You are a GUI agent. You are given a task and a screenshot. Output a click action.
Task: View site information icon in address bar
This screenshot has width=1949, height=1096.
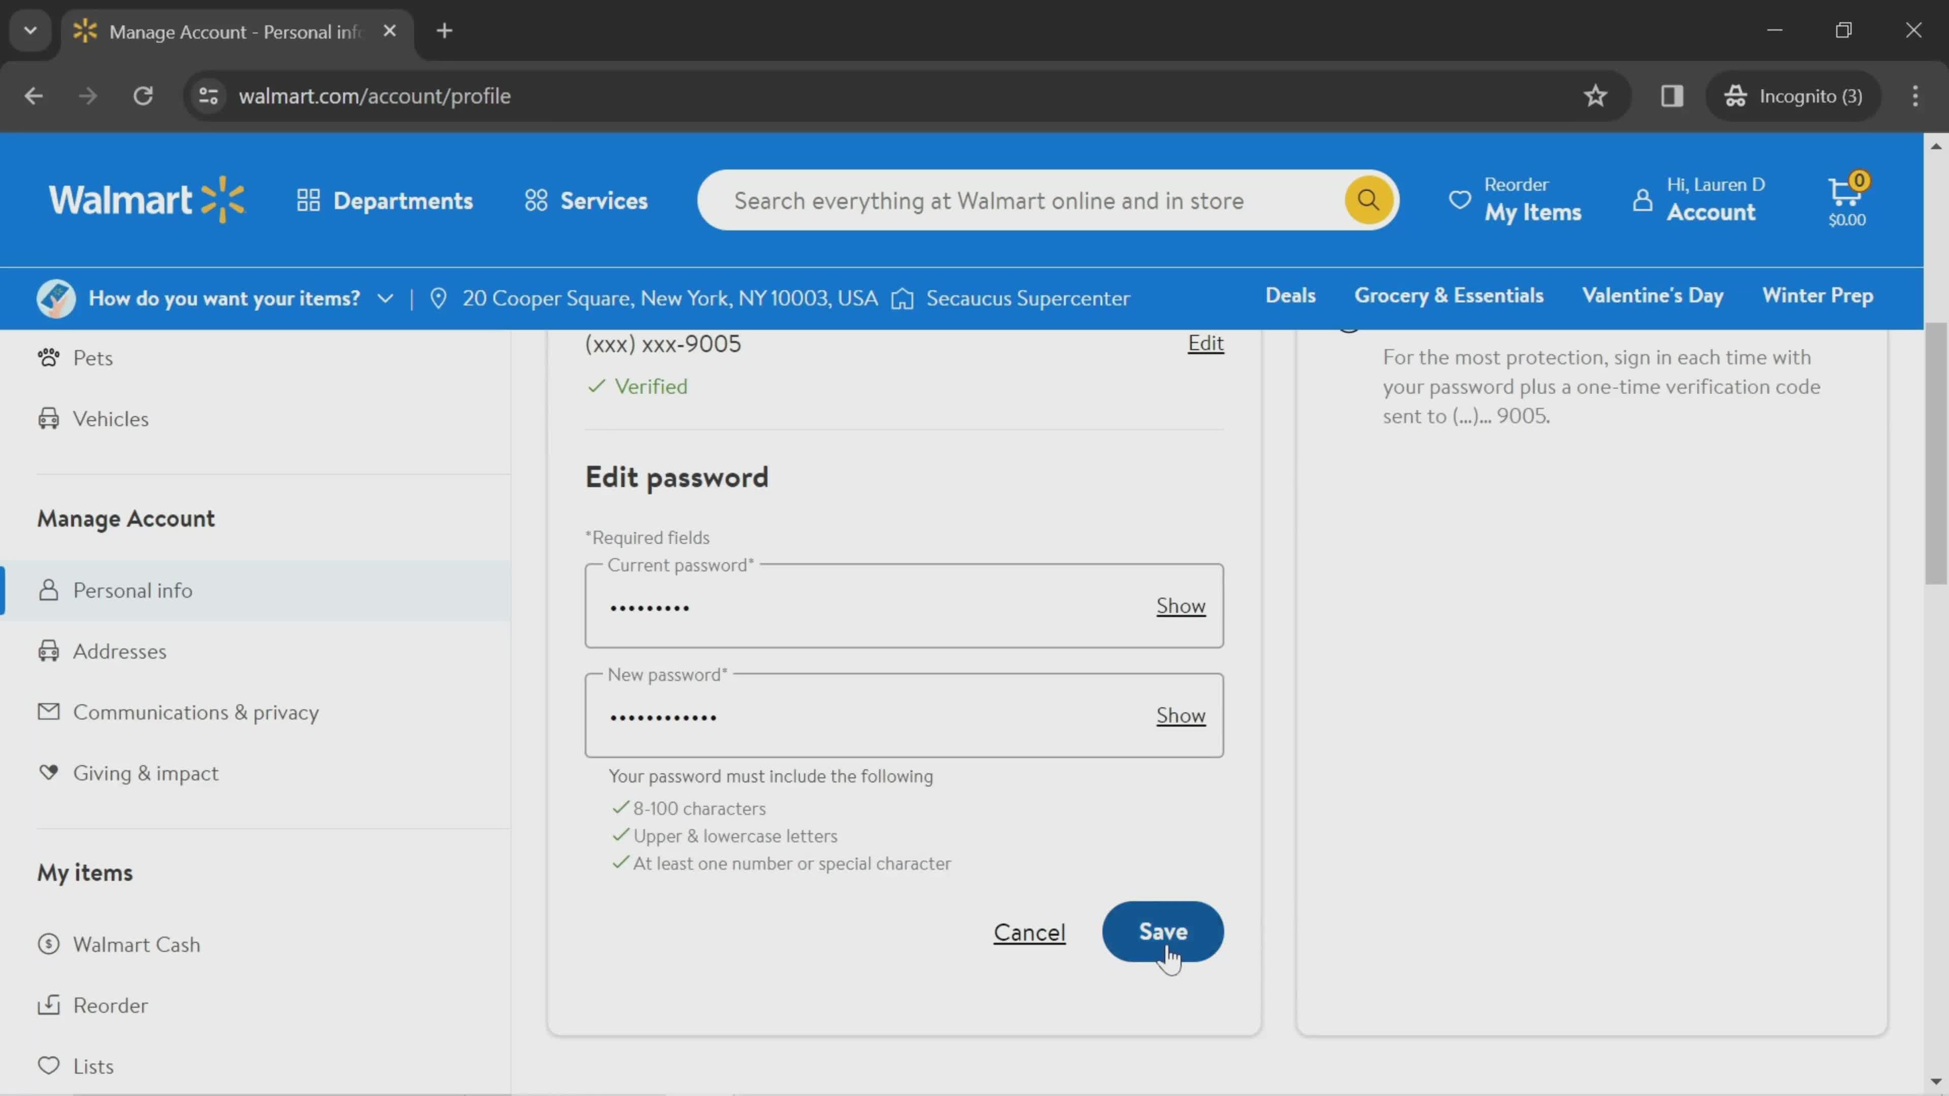[x=208, y=96]
